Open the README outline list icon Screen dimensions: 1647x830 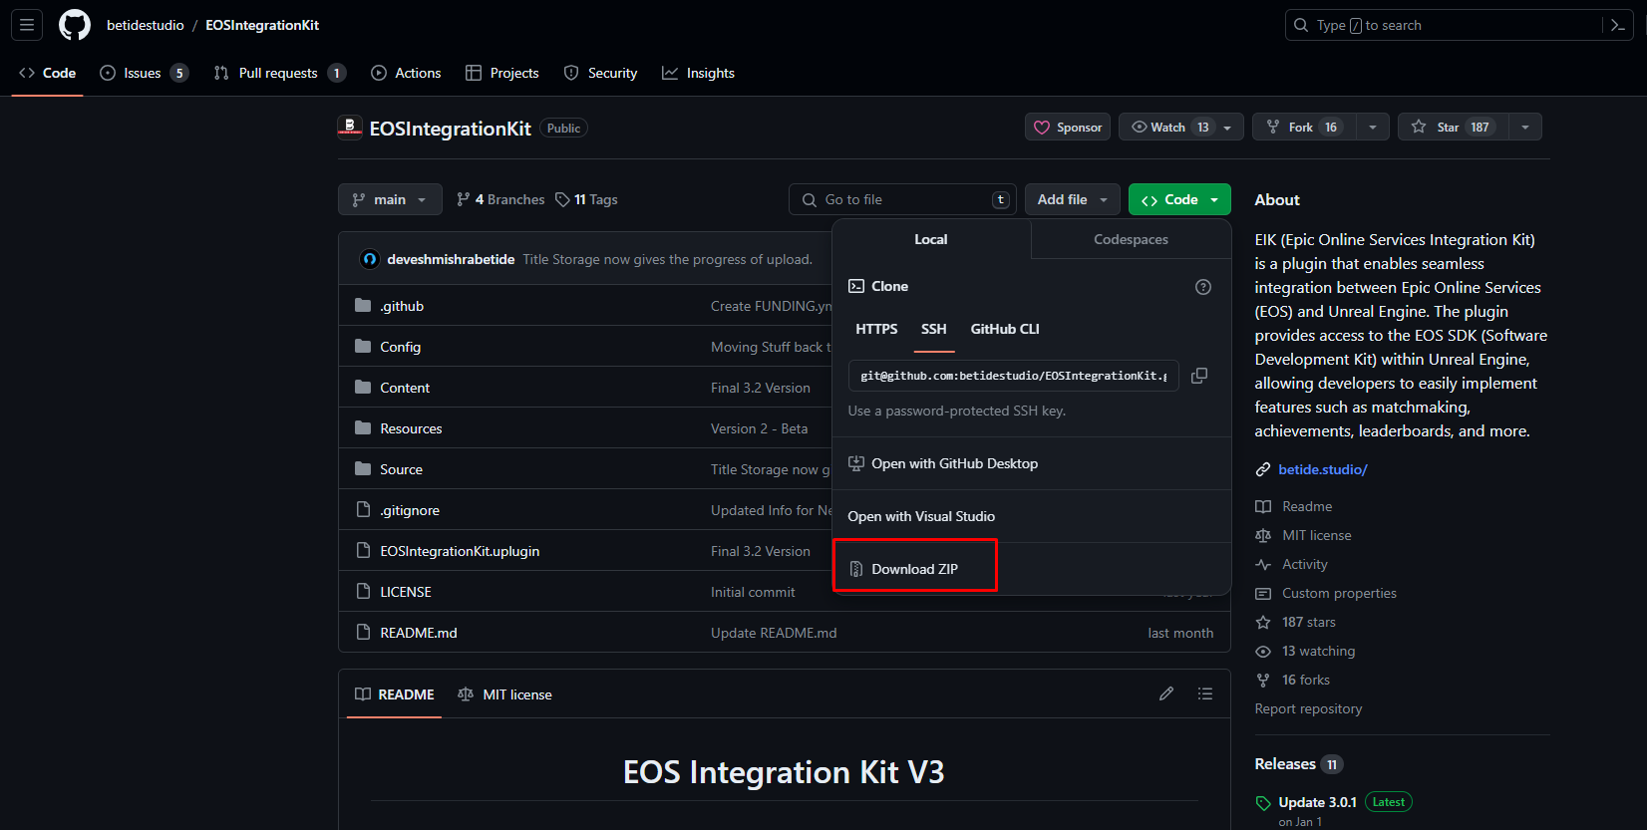[x=1205, y=693]
